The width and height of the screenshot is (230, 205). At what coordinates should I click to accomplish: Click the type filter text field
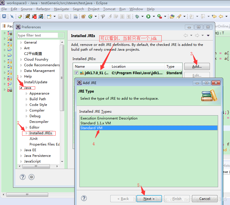pyautogui.click(x=41, y=35)
